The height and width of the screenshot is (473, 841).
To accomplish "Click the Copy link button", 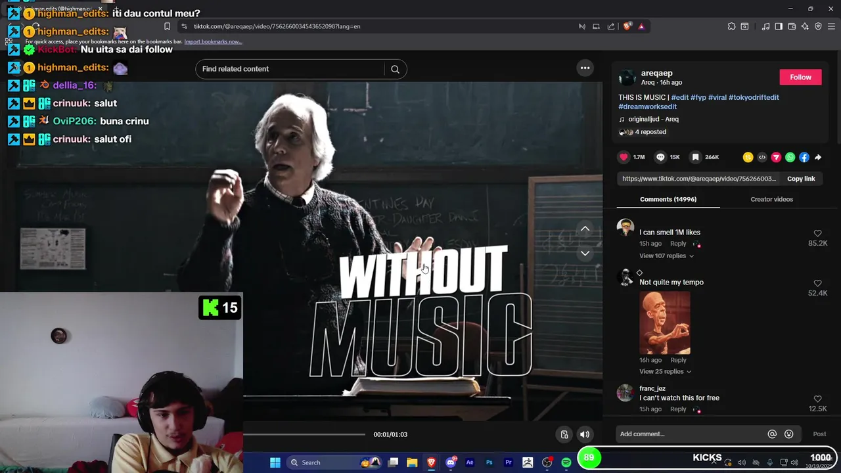I will click(801, 179).
